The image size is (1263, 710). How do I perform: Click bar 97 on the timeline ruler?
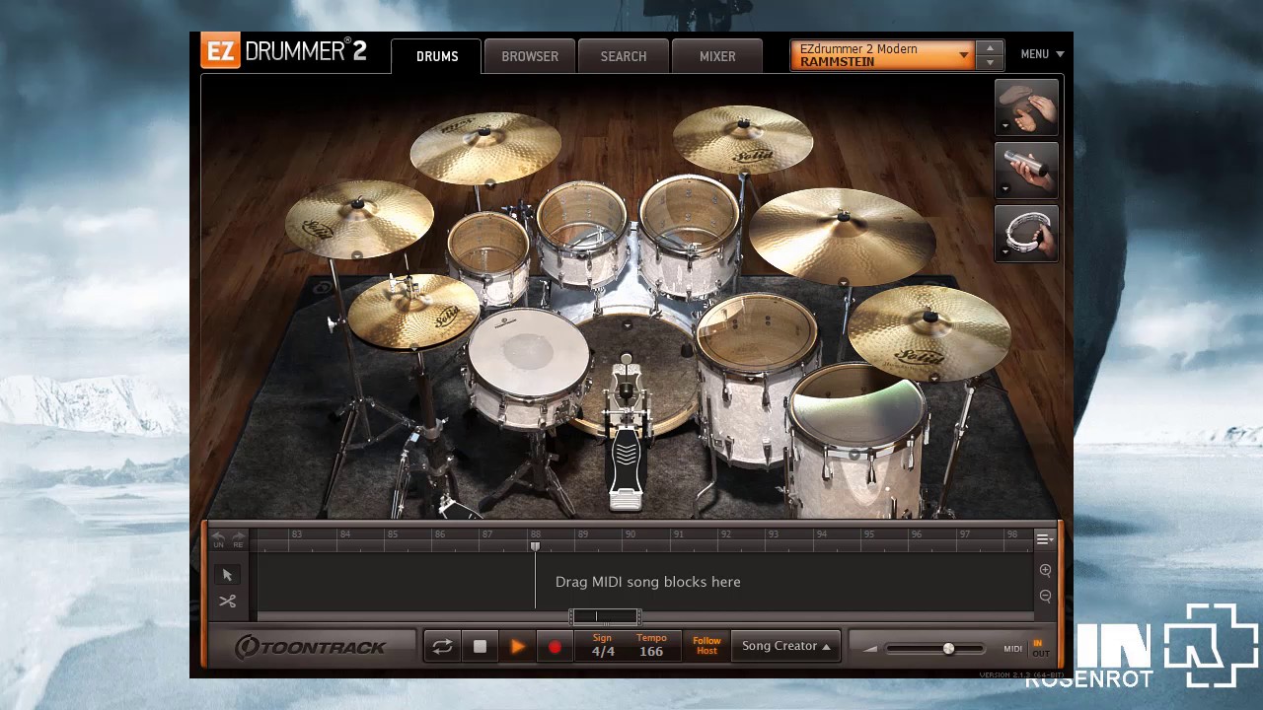[x=964, y=534]
